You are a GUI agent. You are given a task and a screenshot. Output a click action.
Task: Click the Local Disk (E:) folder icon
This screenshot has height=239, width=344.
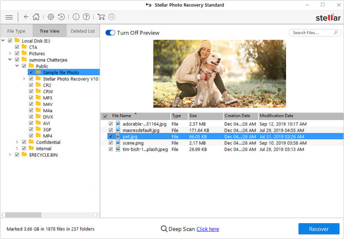pos(17,40)
